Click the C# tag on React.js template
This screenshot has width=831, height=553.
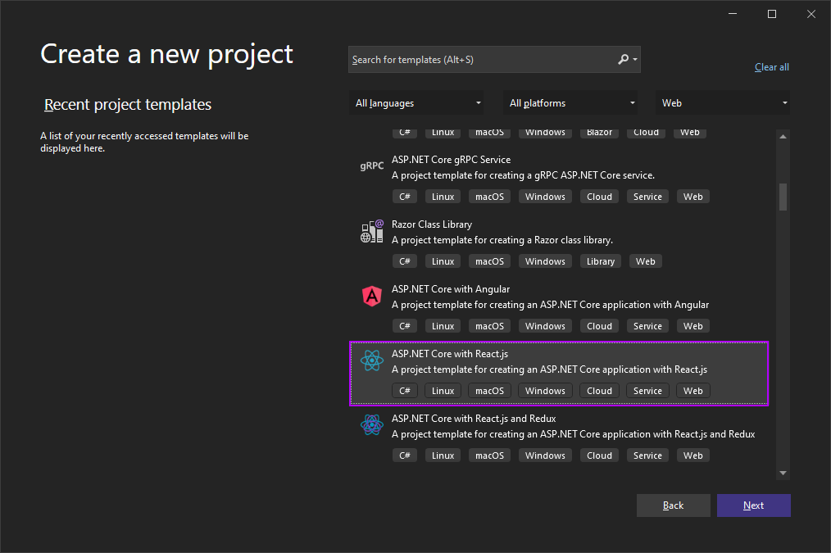click(404, 391)
